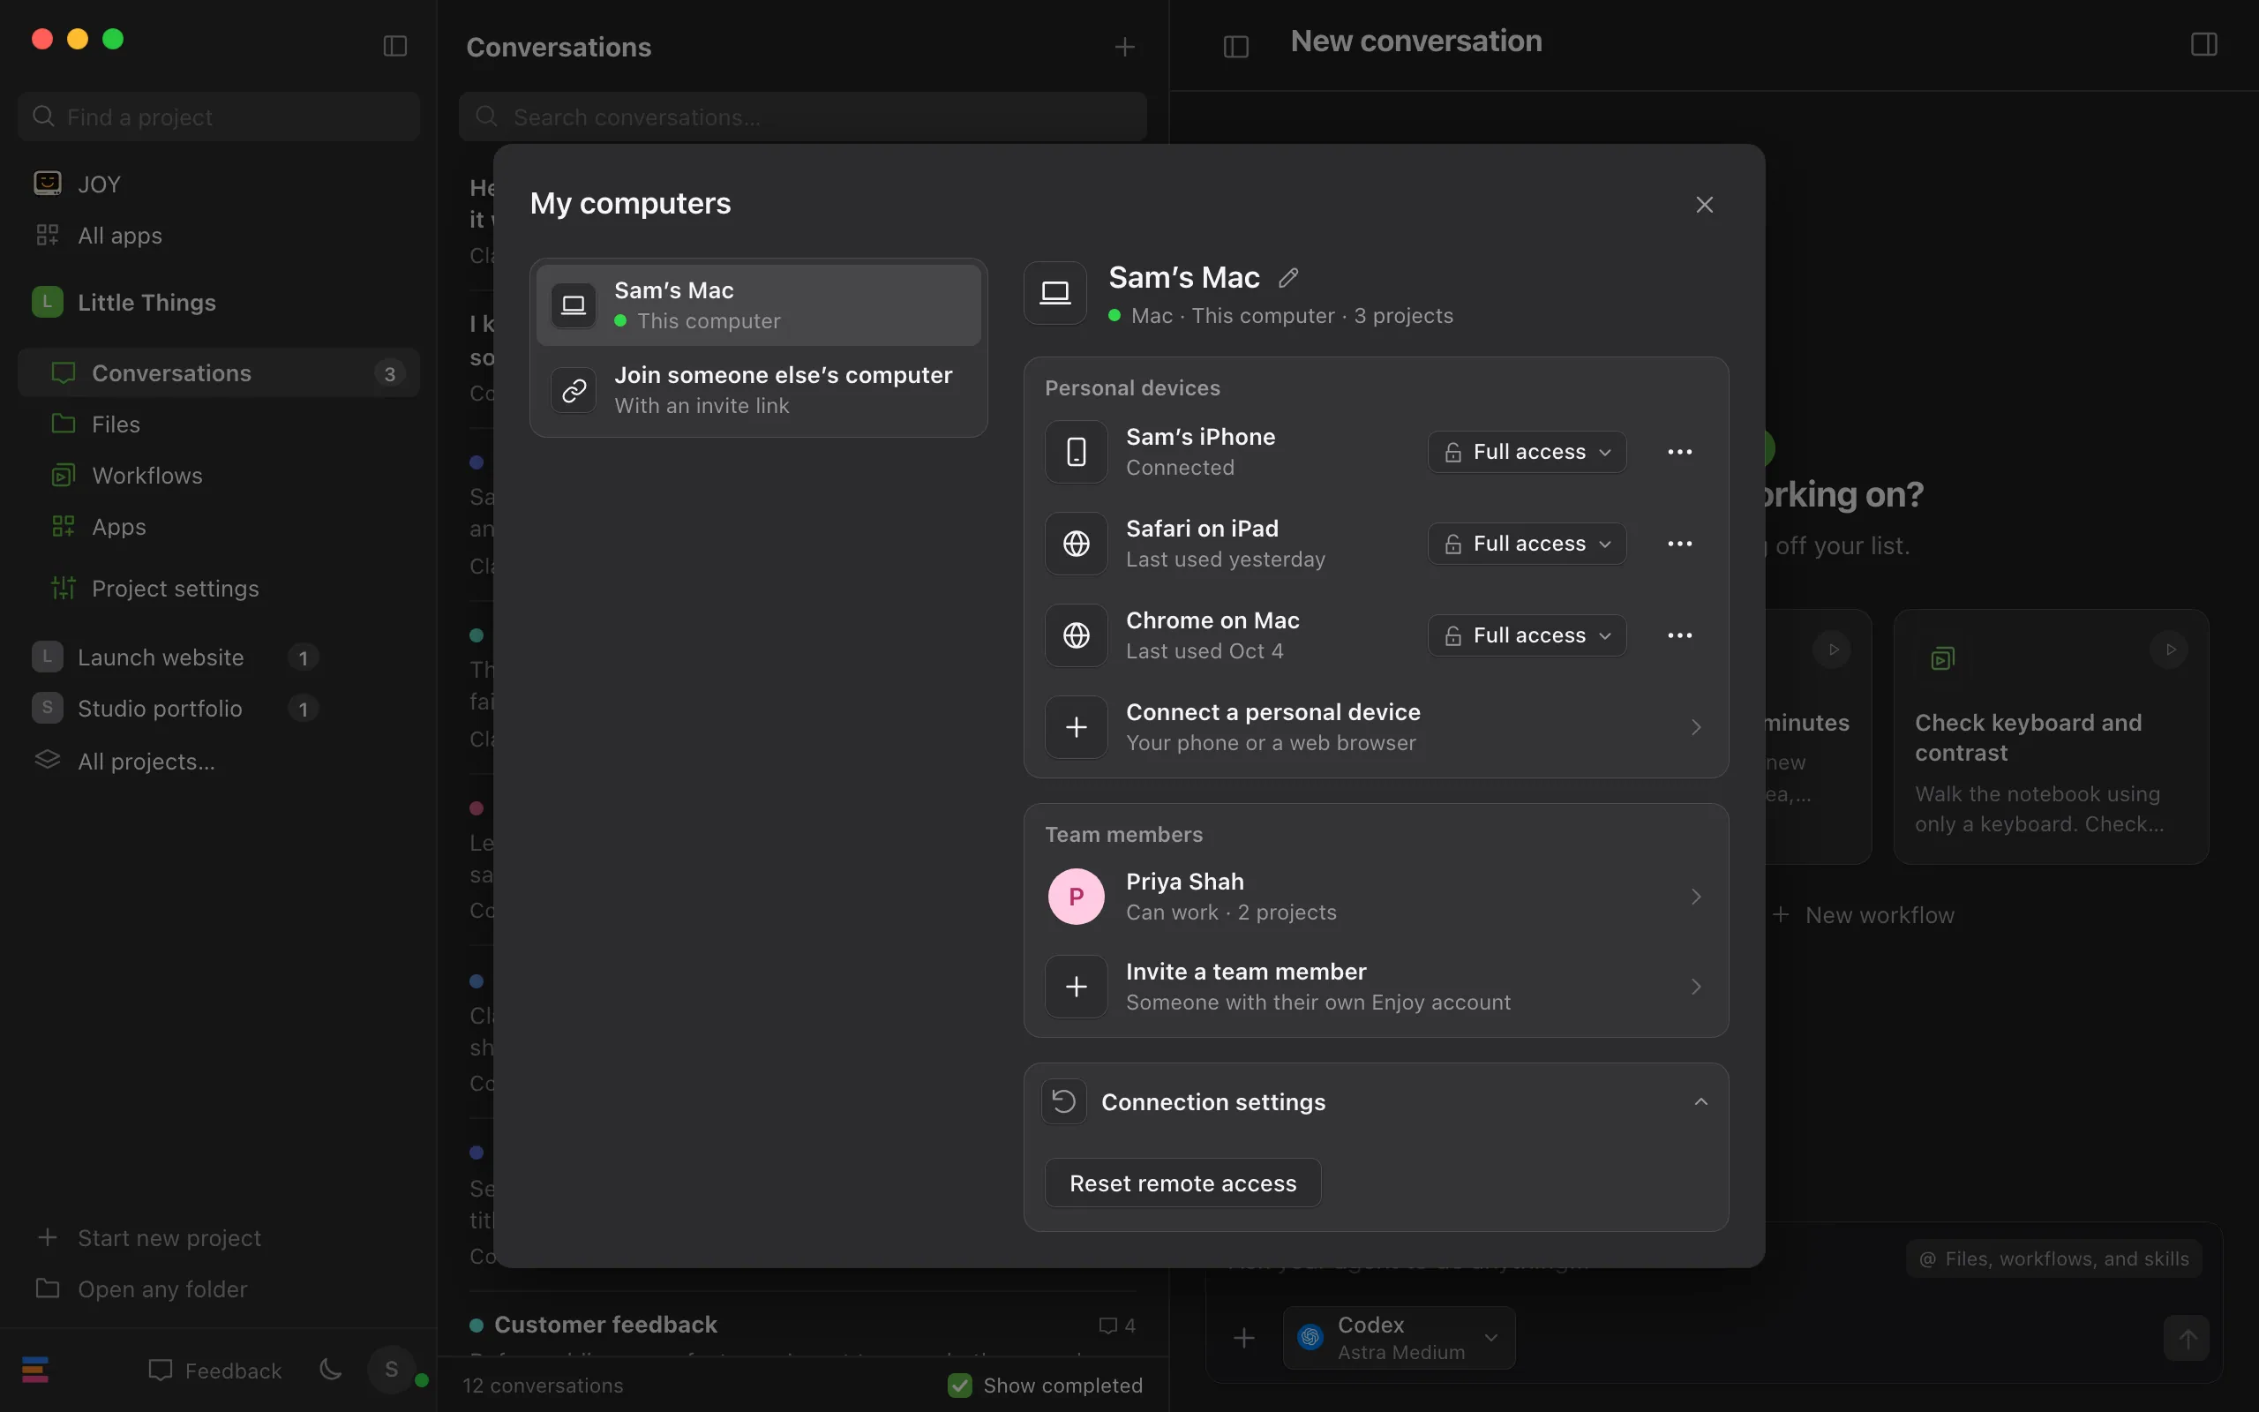Click Connect a personal device
The image size is (2259, 1412).
pyautogui.click(x=1376, y=726)
